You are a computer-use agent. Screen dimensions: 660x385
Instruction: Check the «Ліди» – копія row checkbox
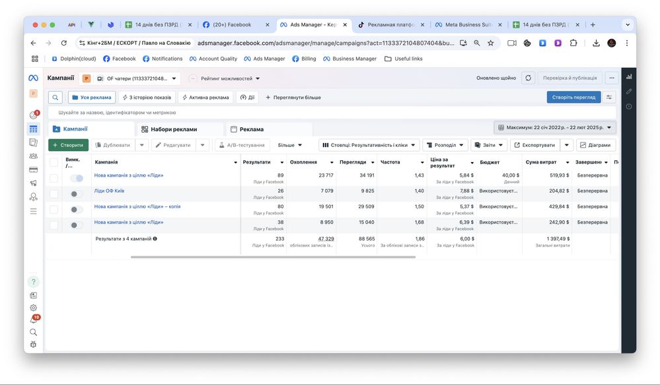[x=54, y=209]
